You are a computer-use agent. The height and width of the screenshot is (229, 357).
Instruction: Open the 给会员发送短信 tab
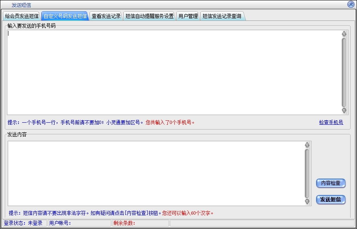tap(22, 16)
